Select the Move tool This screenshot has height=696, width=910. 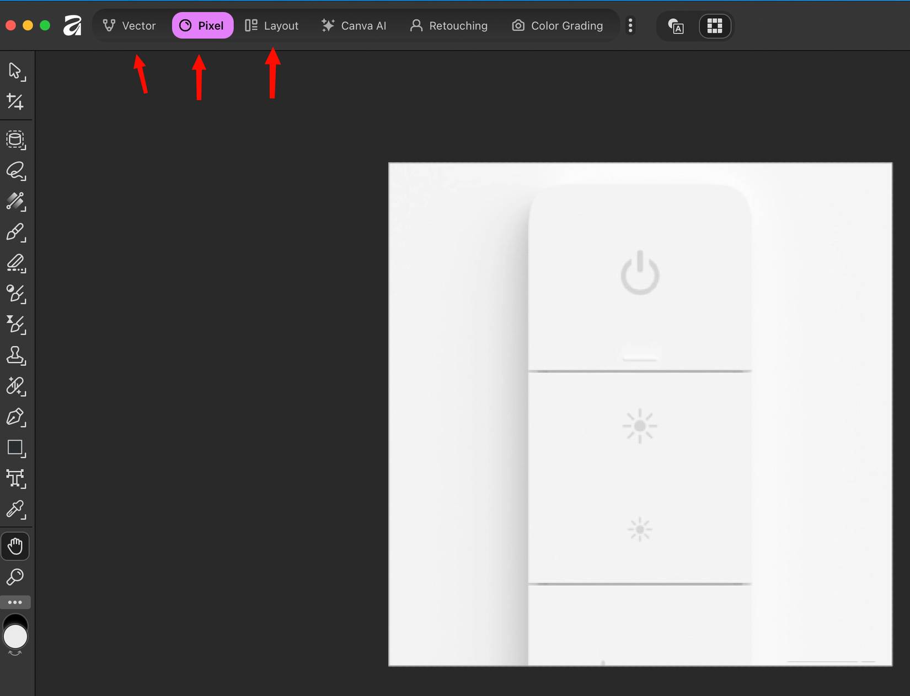(x=15, y=71)
